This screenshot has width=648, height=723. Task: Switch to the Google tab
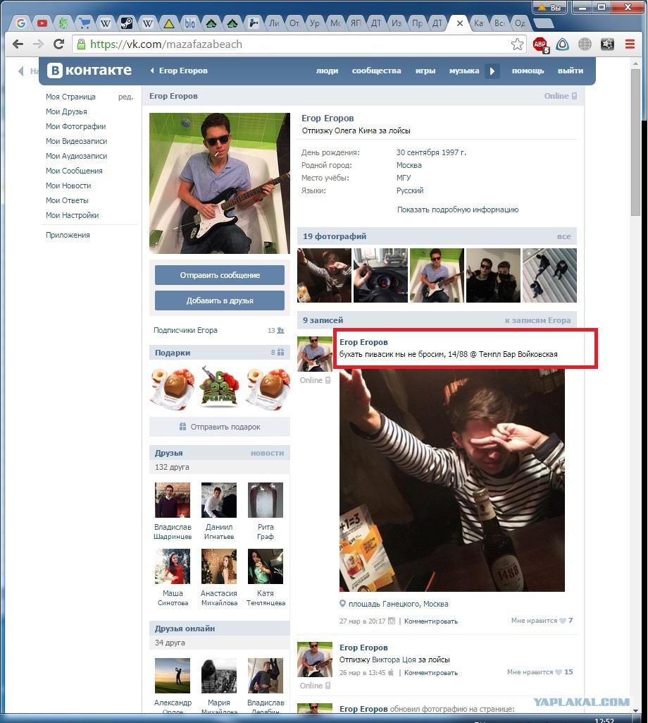click(20, 23)
